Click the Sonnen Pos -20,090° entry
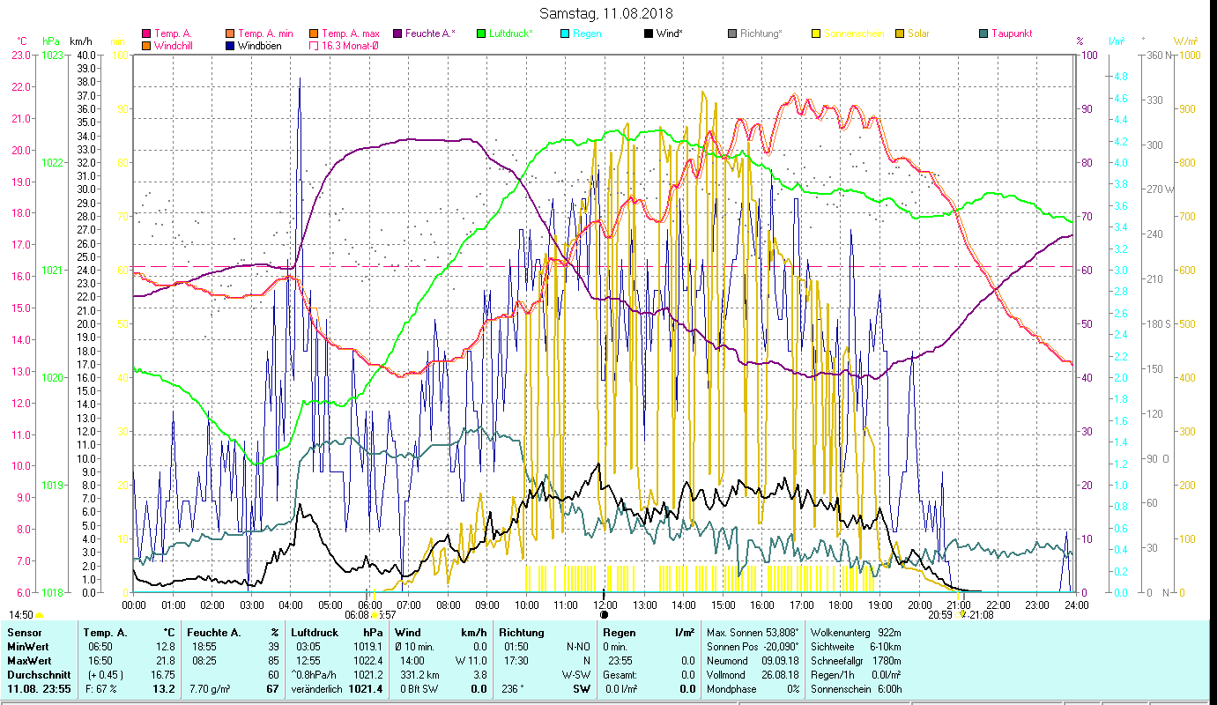 752,647
